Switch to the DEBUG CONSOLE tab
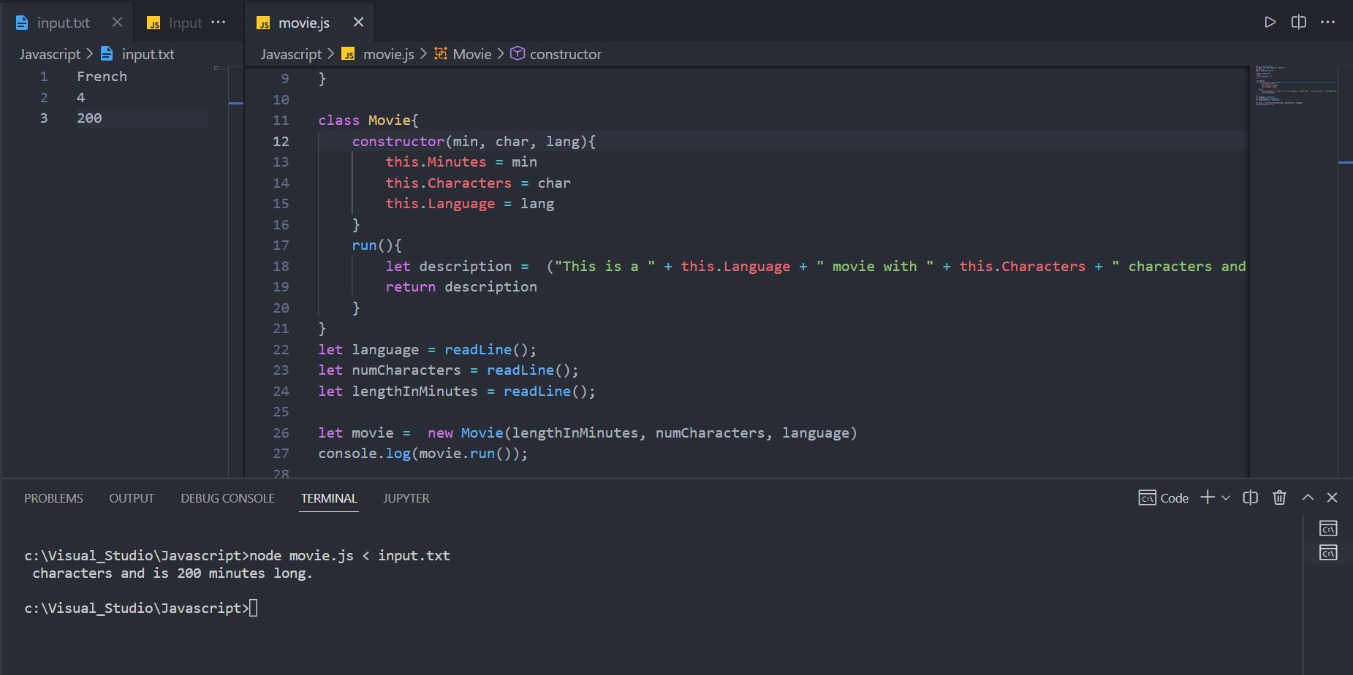Viewport: 1353px width, 675px height. click(x=227, y=497)
